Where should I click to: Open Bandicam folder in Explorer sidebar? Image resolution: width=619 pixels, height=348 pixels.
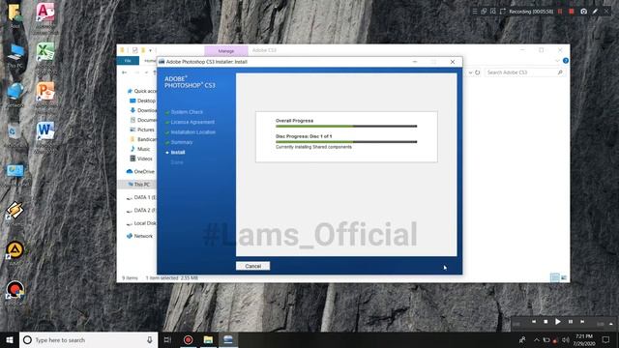(143, 139)
